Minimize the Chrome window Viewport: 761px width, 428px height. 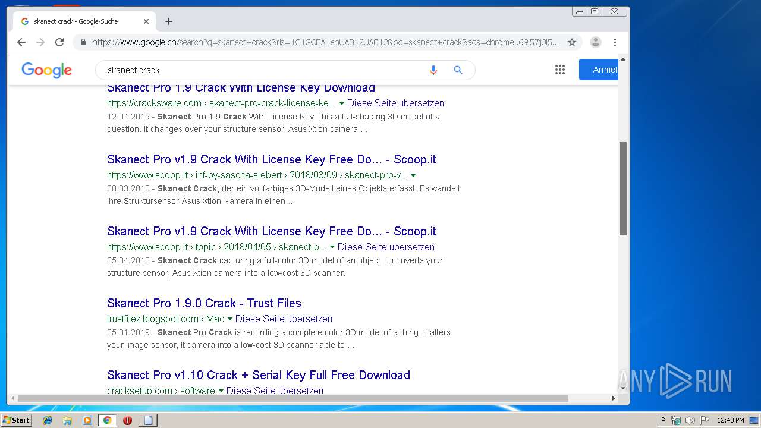pyautogui.click(x=580, y=11)
